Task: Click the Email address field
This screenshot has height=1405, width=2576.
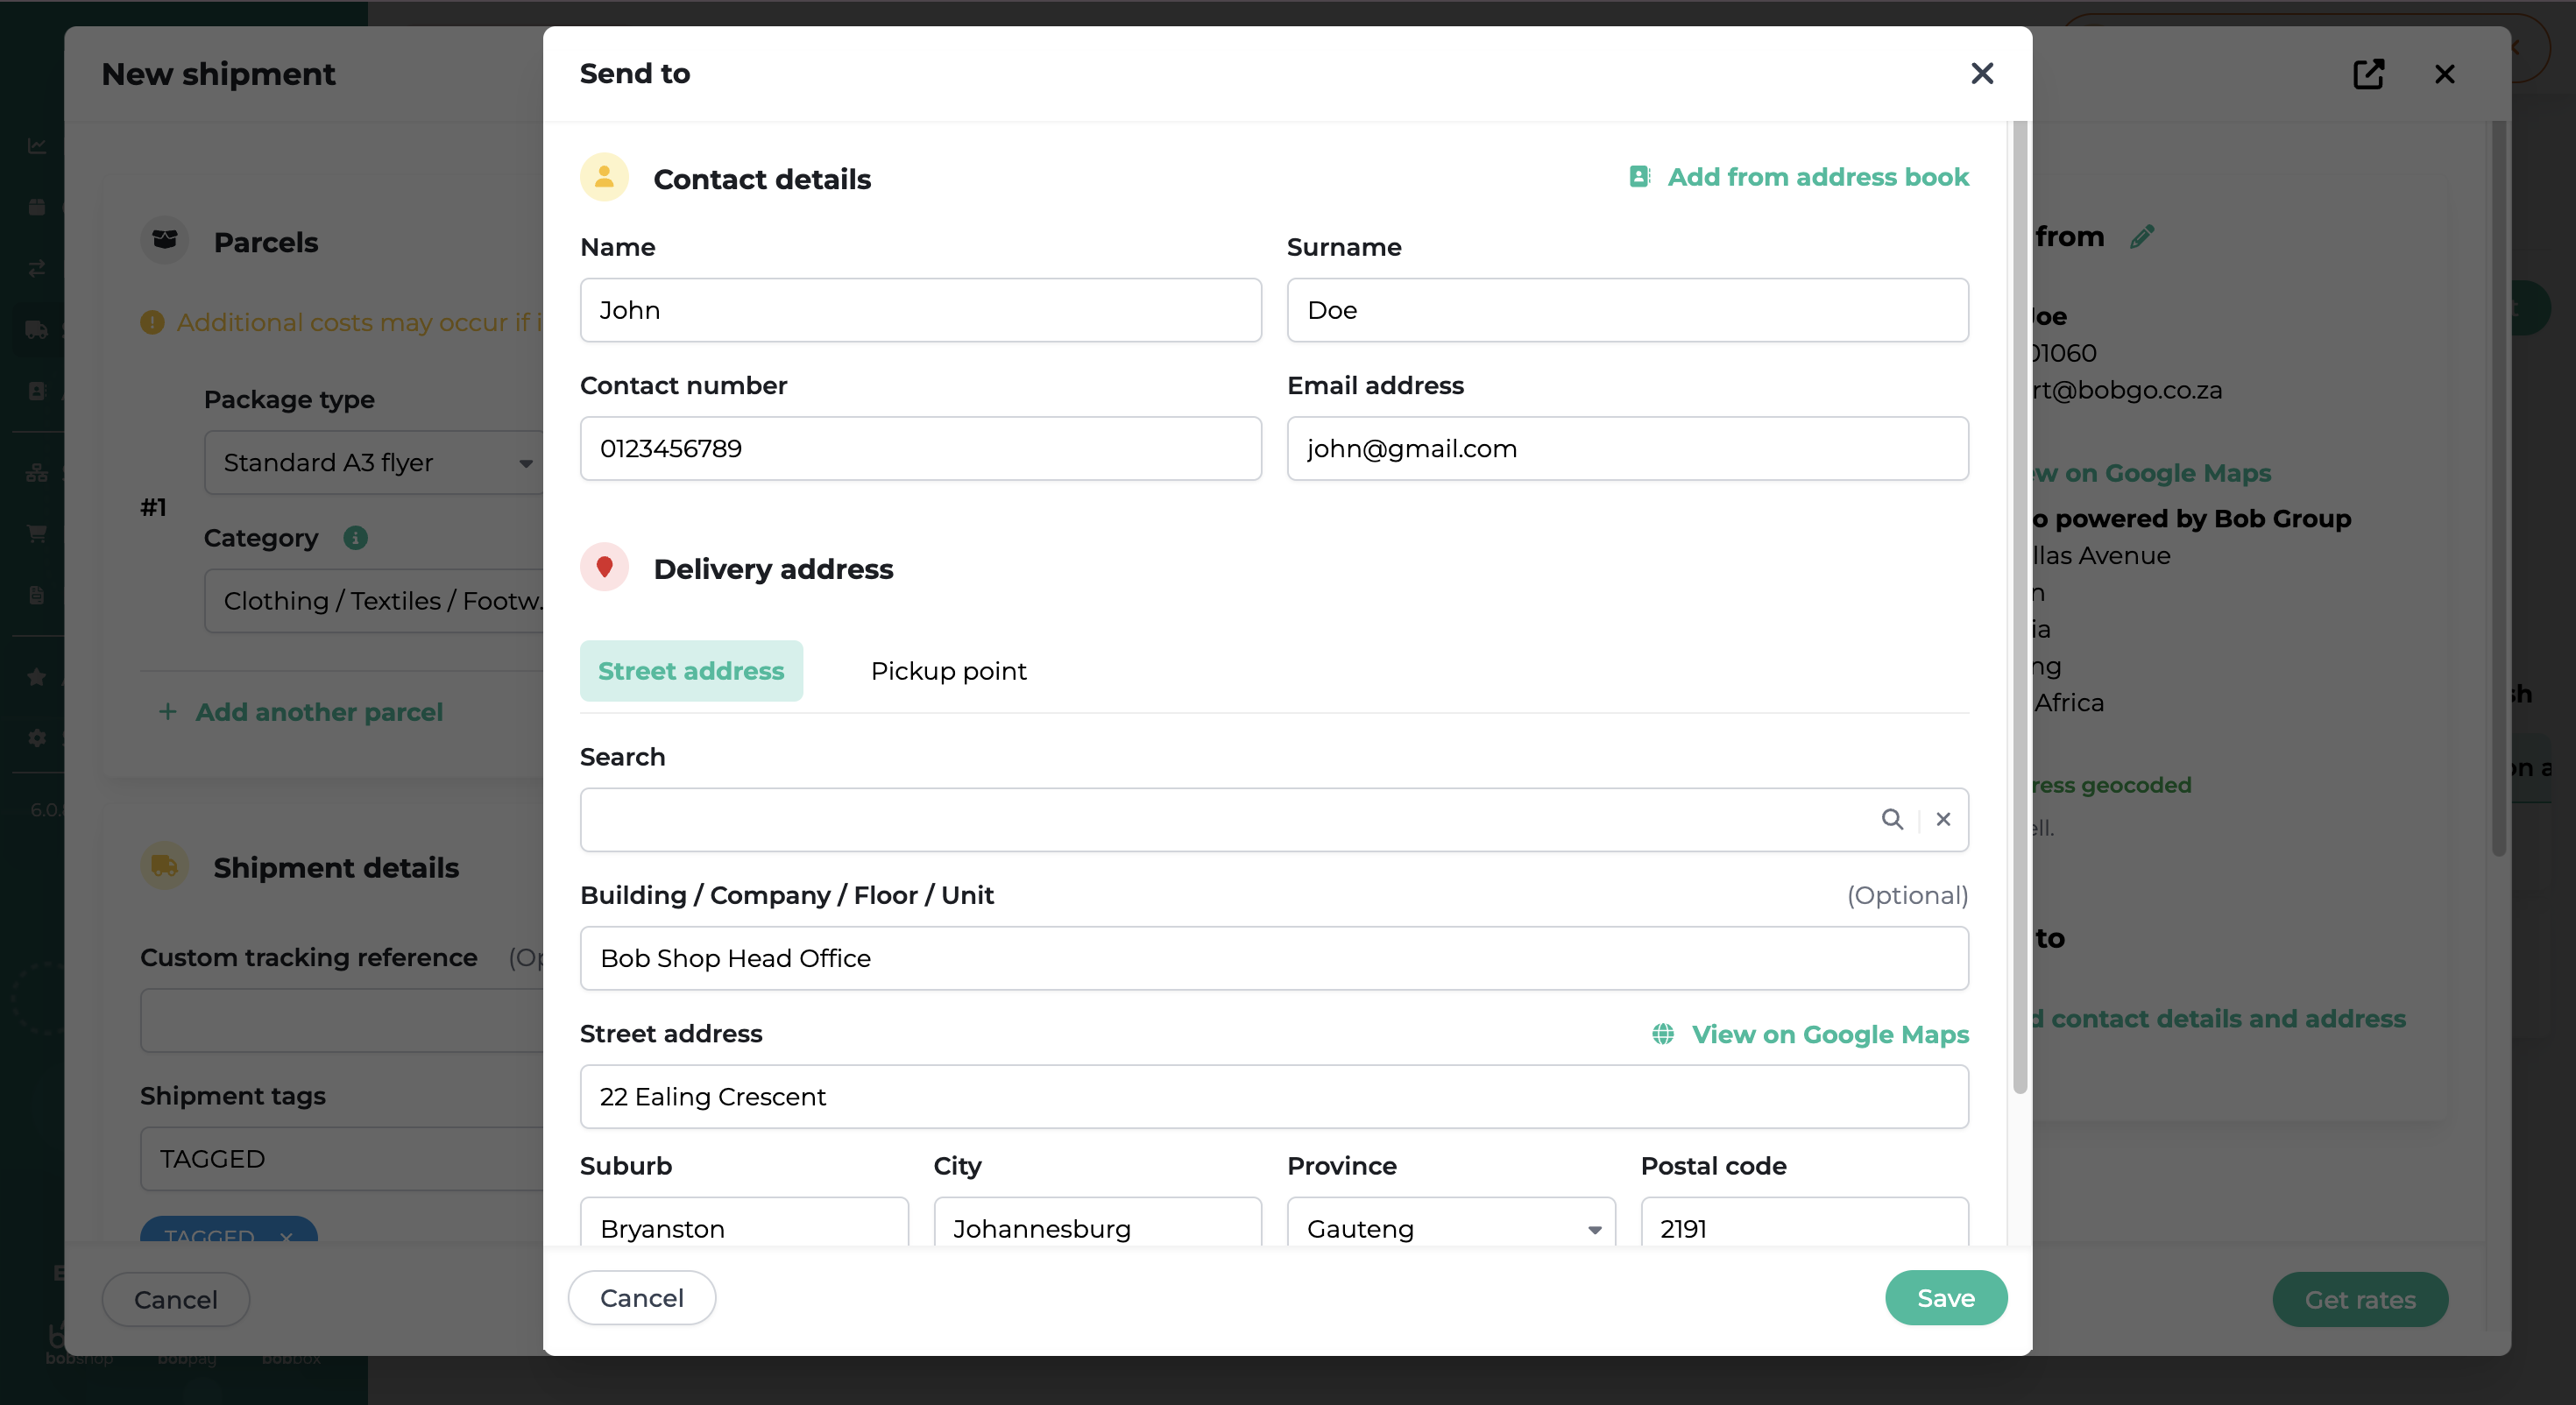Action: 1627,448
